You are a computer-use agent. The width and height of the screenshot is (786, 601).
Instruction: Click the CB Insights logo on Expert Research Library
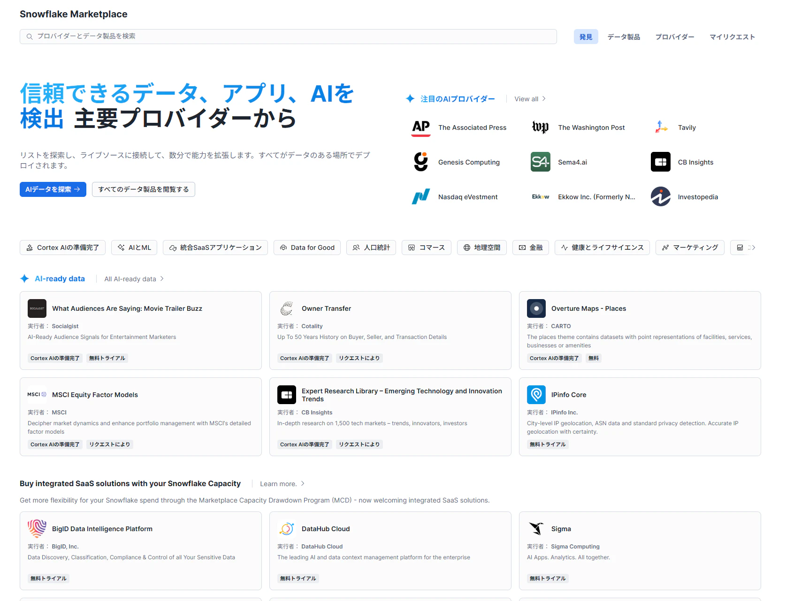(287, 395)
